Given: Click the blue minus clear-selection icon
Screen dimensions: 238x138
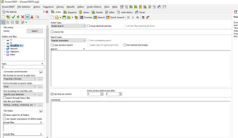Looking at the screenshot, I should (27, 17).
